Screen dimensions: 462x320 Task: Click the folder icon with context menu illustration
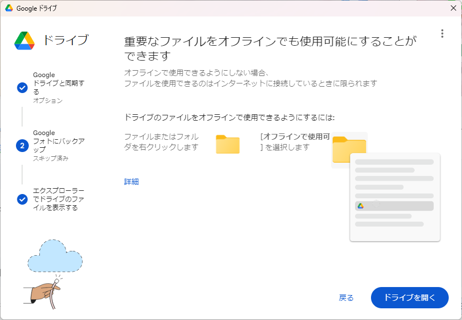(x=349, y=149)
